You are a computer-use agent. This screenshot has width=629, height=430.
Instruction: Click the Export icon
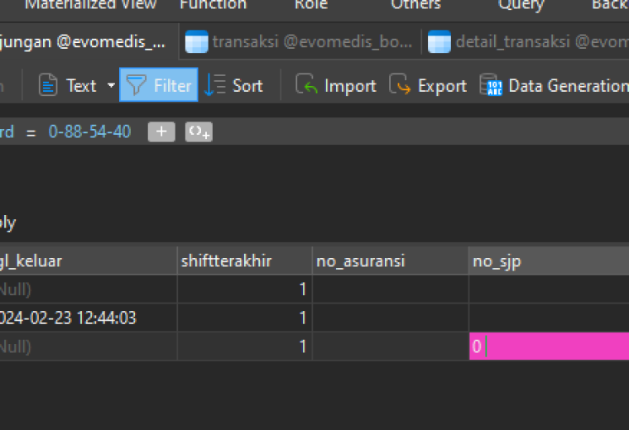coord(400,84)
